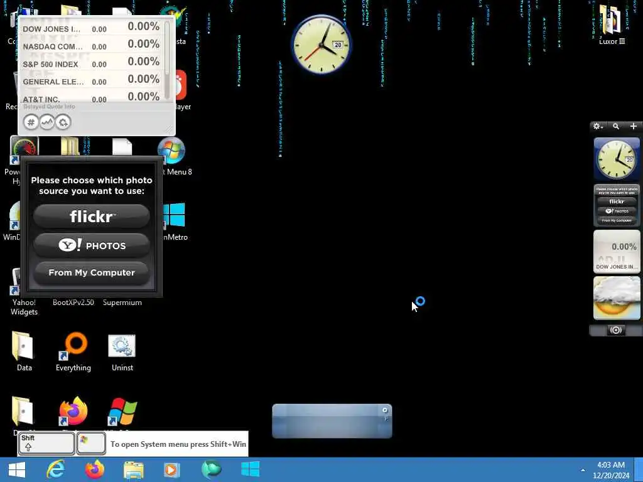Screen dimensions: 643x482
Task: Click the cyan Windows logo taskbar icon
Action: click(250, 469)
